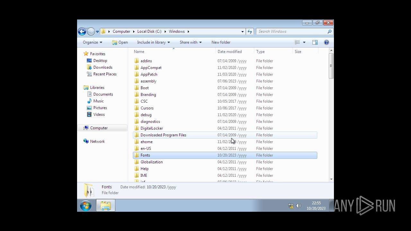
Task: Open the address bar history dropdown
Action: [x=242, y=31]
